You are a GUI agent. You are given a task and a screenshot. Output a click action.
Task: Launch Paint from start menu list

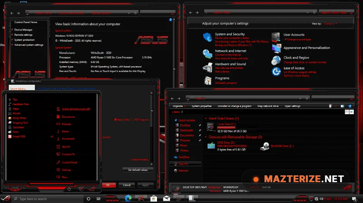(14, 132)
